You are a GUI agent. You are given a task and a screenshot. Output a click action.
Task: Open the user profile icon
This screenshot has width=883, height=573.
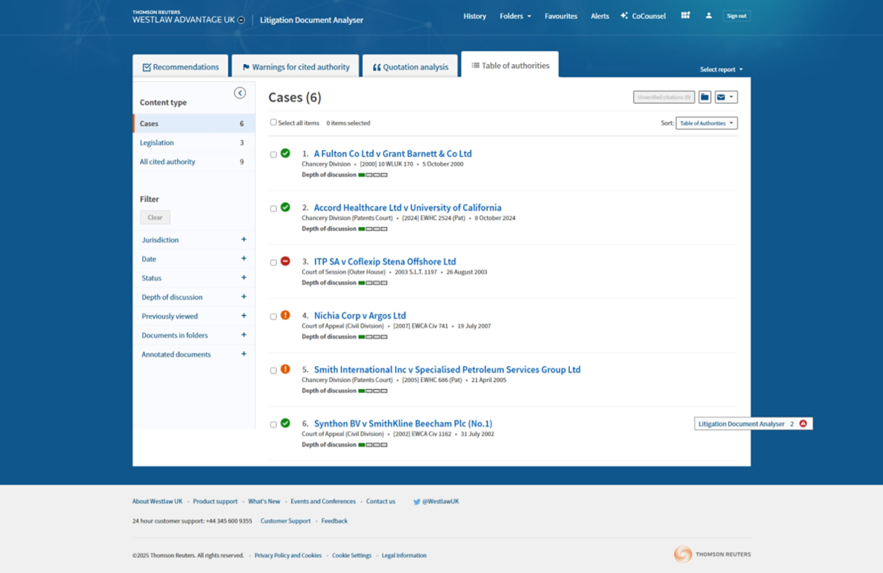coord(708,15)
